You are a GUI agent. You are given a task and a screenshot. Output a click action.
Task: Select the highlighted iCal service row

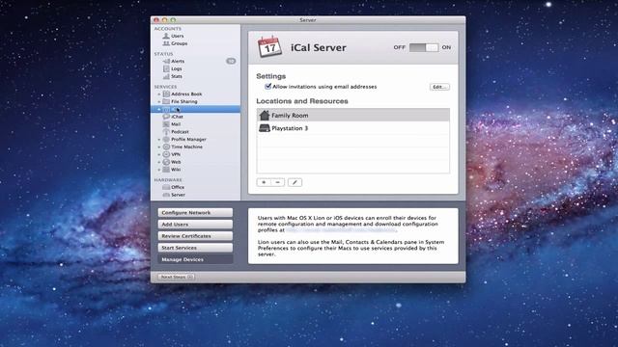point(195,109)
